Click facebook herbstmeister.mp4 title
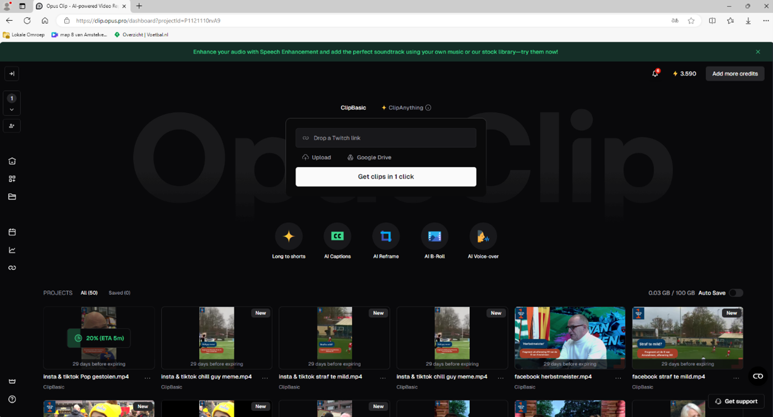Image resolution: width=773 pixels, height=417 pixels. [553, 377]
